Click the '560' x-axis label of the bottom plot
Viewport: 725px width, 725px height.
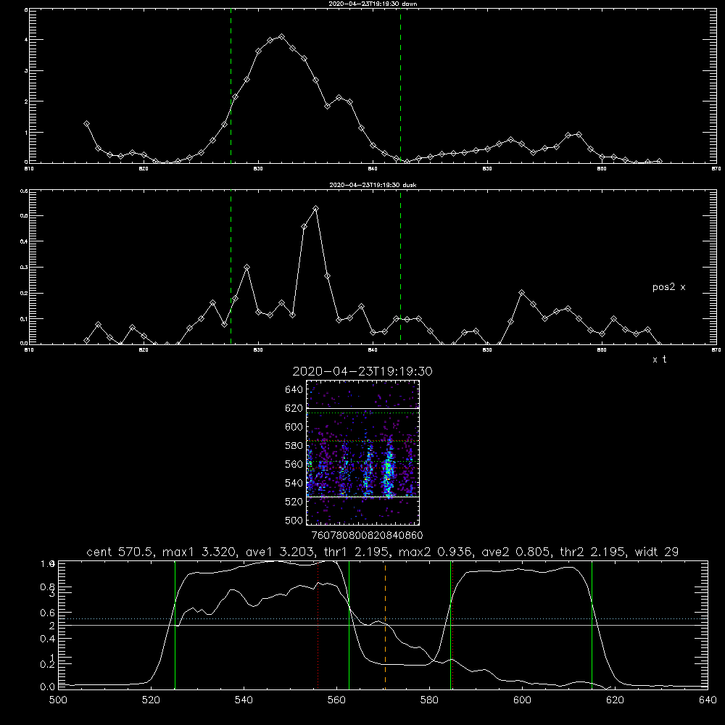pyautogui.click(x=336, y=700)
